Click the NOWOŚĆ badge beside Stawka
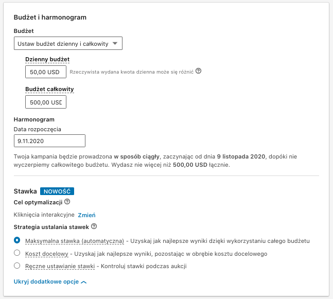Image resolution: width=333 pixels, height=299 pixels. pyautogui.click(x=57, y=191)
